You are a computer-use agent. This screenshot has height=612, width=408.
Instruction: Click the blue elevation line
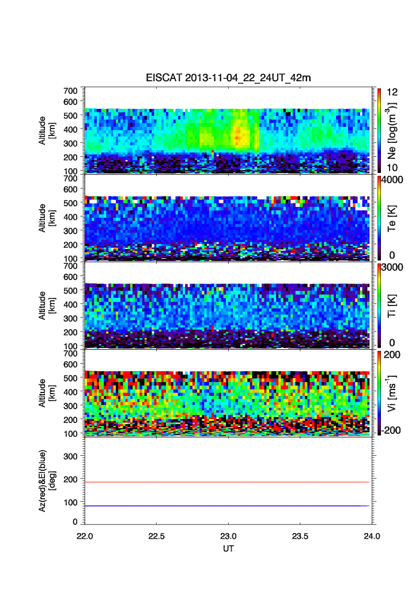(227, 506)
